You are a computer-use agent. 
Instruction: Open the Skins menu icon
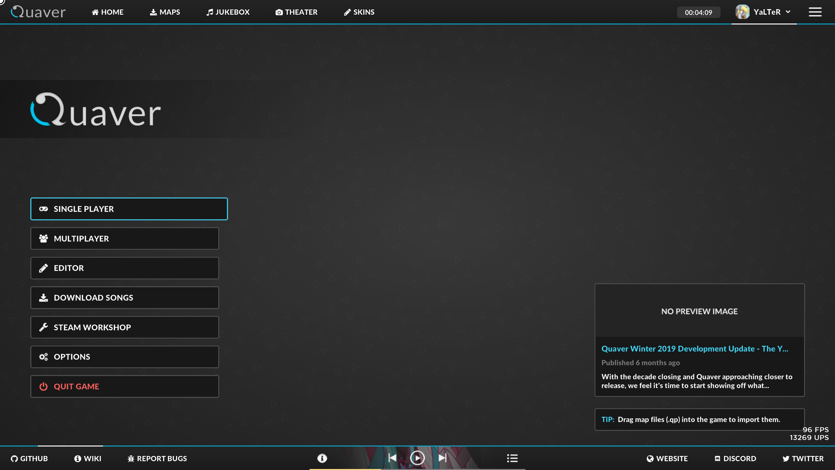tap(347, 12)
